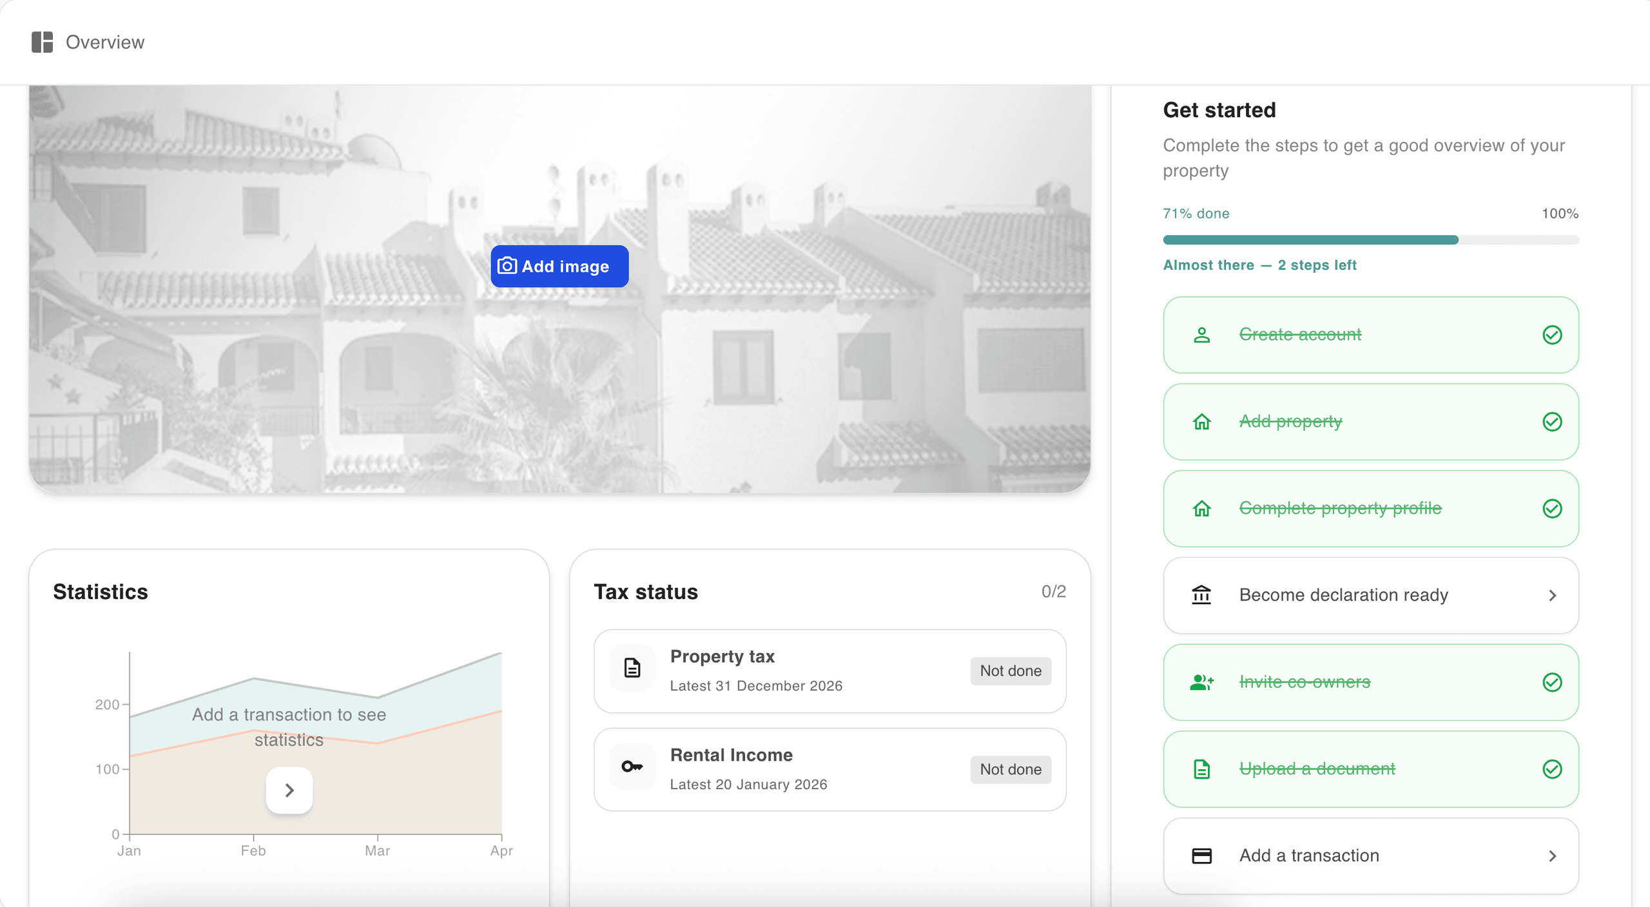Toggle the Complete property profile checkmark

pyautogui.click(x=1552, y=508)
